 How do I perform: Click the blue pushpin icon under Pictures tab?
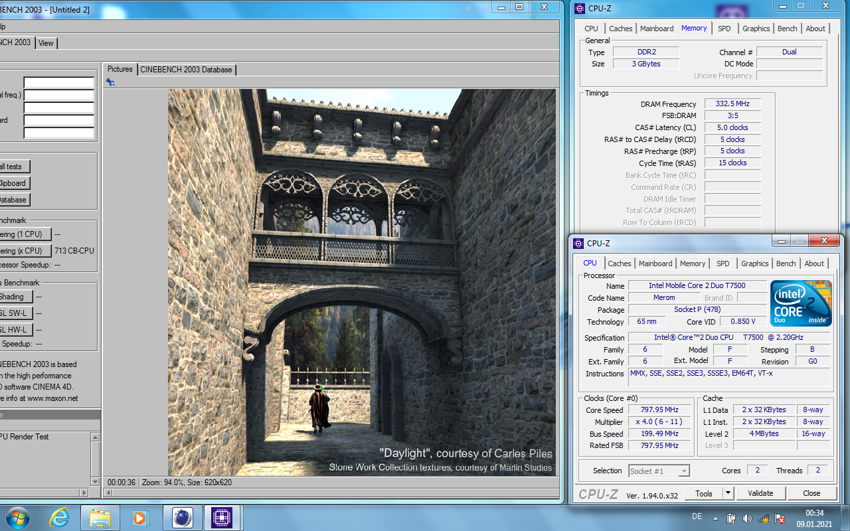tap(110, 82)
